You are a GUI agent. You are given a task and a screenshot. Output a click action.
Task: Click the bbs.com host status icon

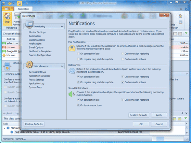tap(4, 55)
